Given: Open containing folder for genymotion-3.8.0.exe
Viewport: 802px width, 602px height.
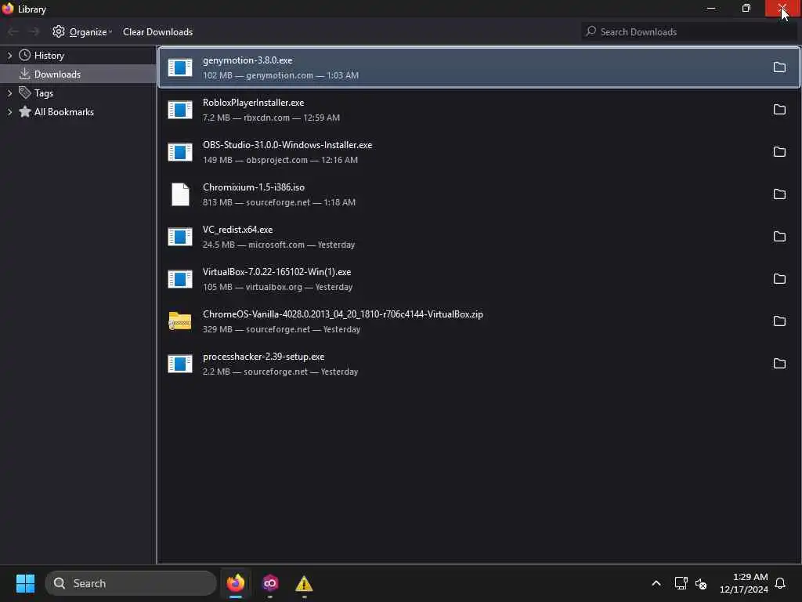Looking at the screenshot, I should (779, 67).
